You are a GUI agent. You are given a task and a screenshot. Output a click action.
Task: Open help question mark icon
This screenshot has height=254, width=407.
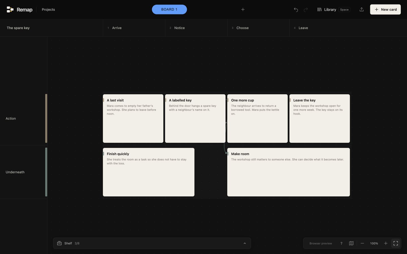341,243
